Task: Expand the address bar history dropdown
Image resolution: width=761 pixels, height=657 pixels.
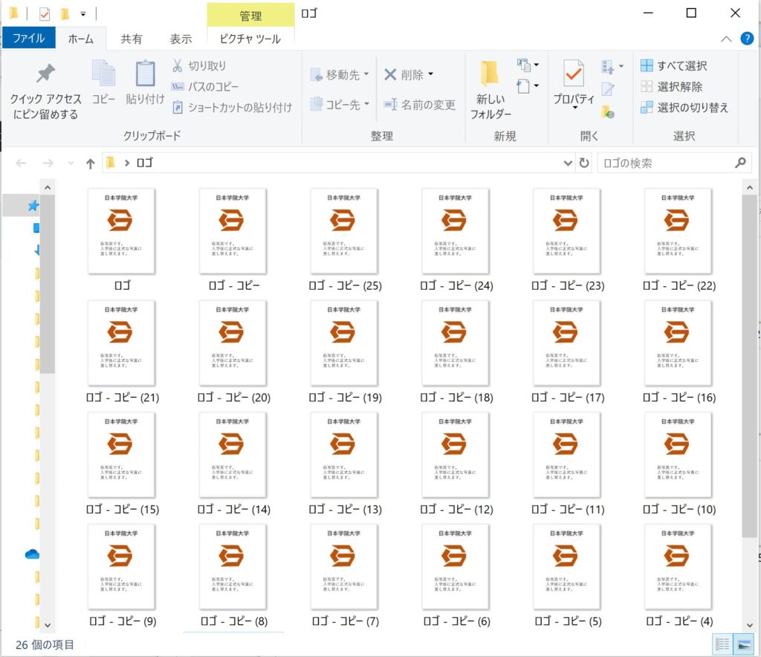Action: click(x=568, y=163)
